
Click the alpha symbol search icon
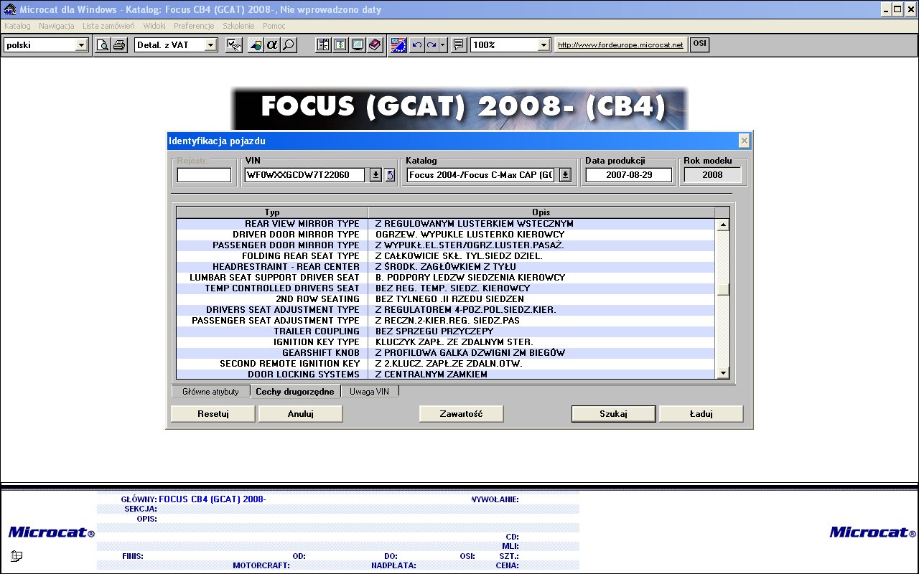coord(272,45)
